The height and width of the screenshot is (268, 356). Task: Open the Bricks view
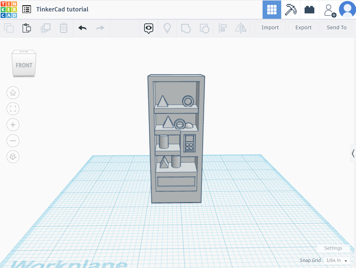(310, 9)
